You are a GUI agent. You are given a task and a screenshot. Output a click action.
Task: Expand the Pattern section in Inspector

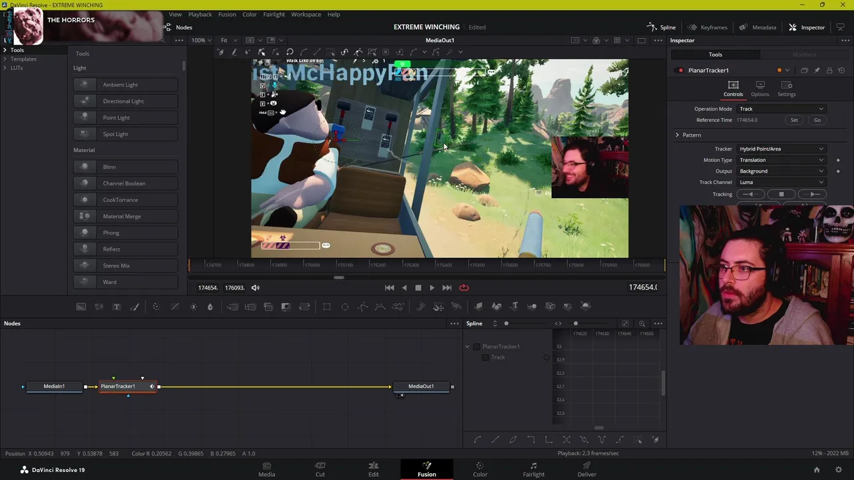(677, 135)
